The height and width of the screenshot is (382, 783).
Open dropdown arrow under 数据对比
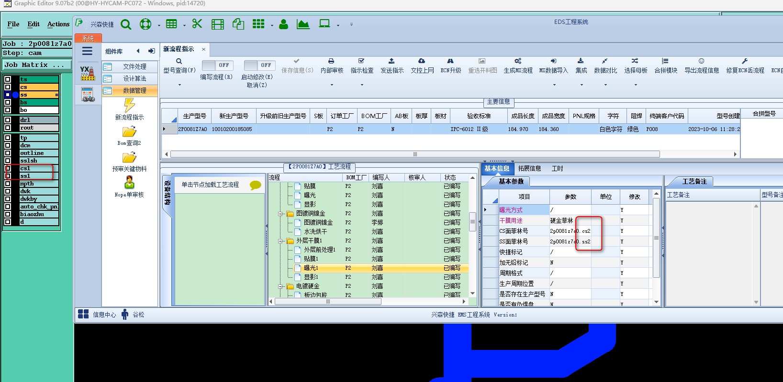pos(605,85)
